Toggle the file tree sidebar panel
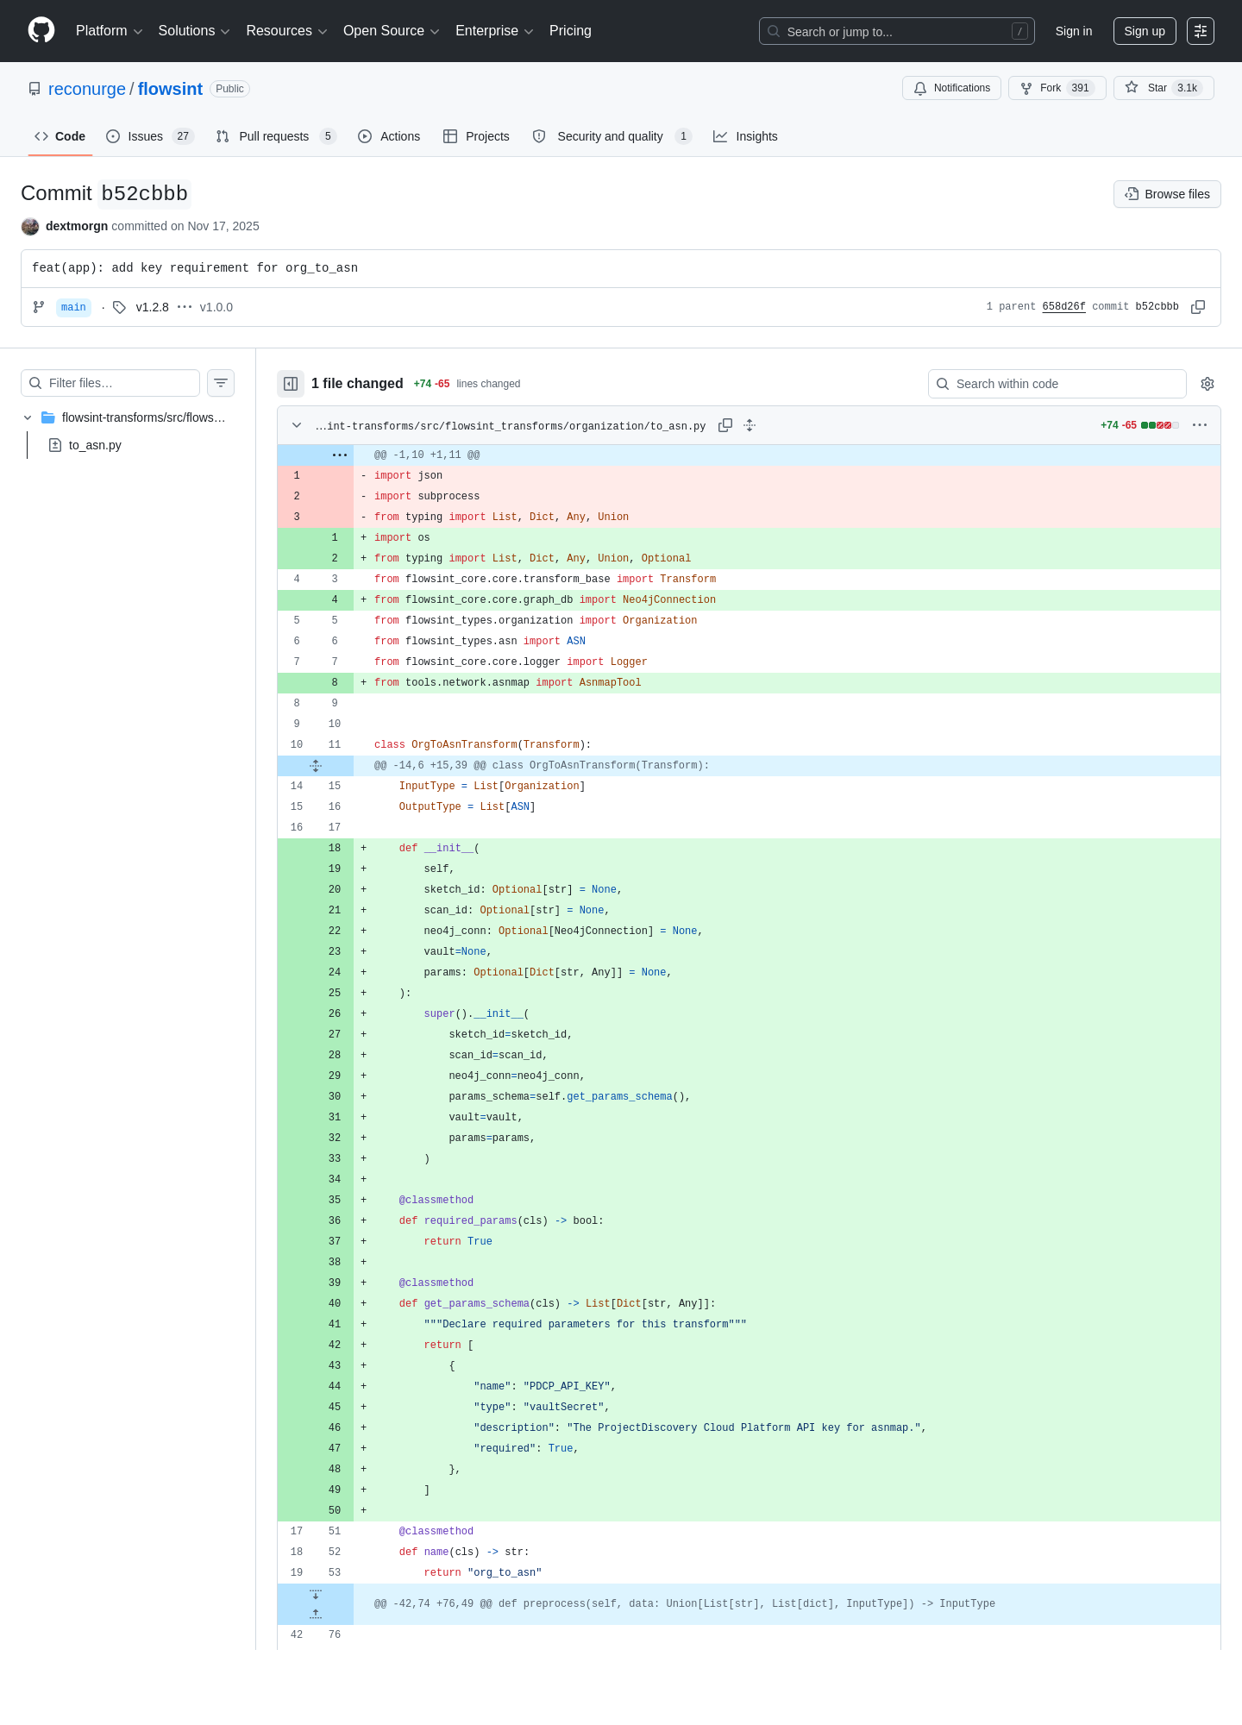1242x1725 pixels. (x=291, y=384)
